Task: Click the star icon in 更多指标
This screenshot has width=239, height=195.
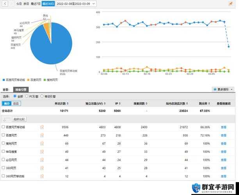Action: pyautogui.click(x=215, y=89)
